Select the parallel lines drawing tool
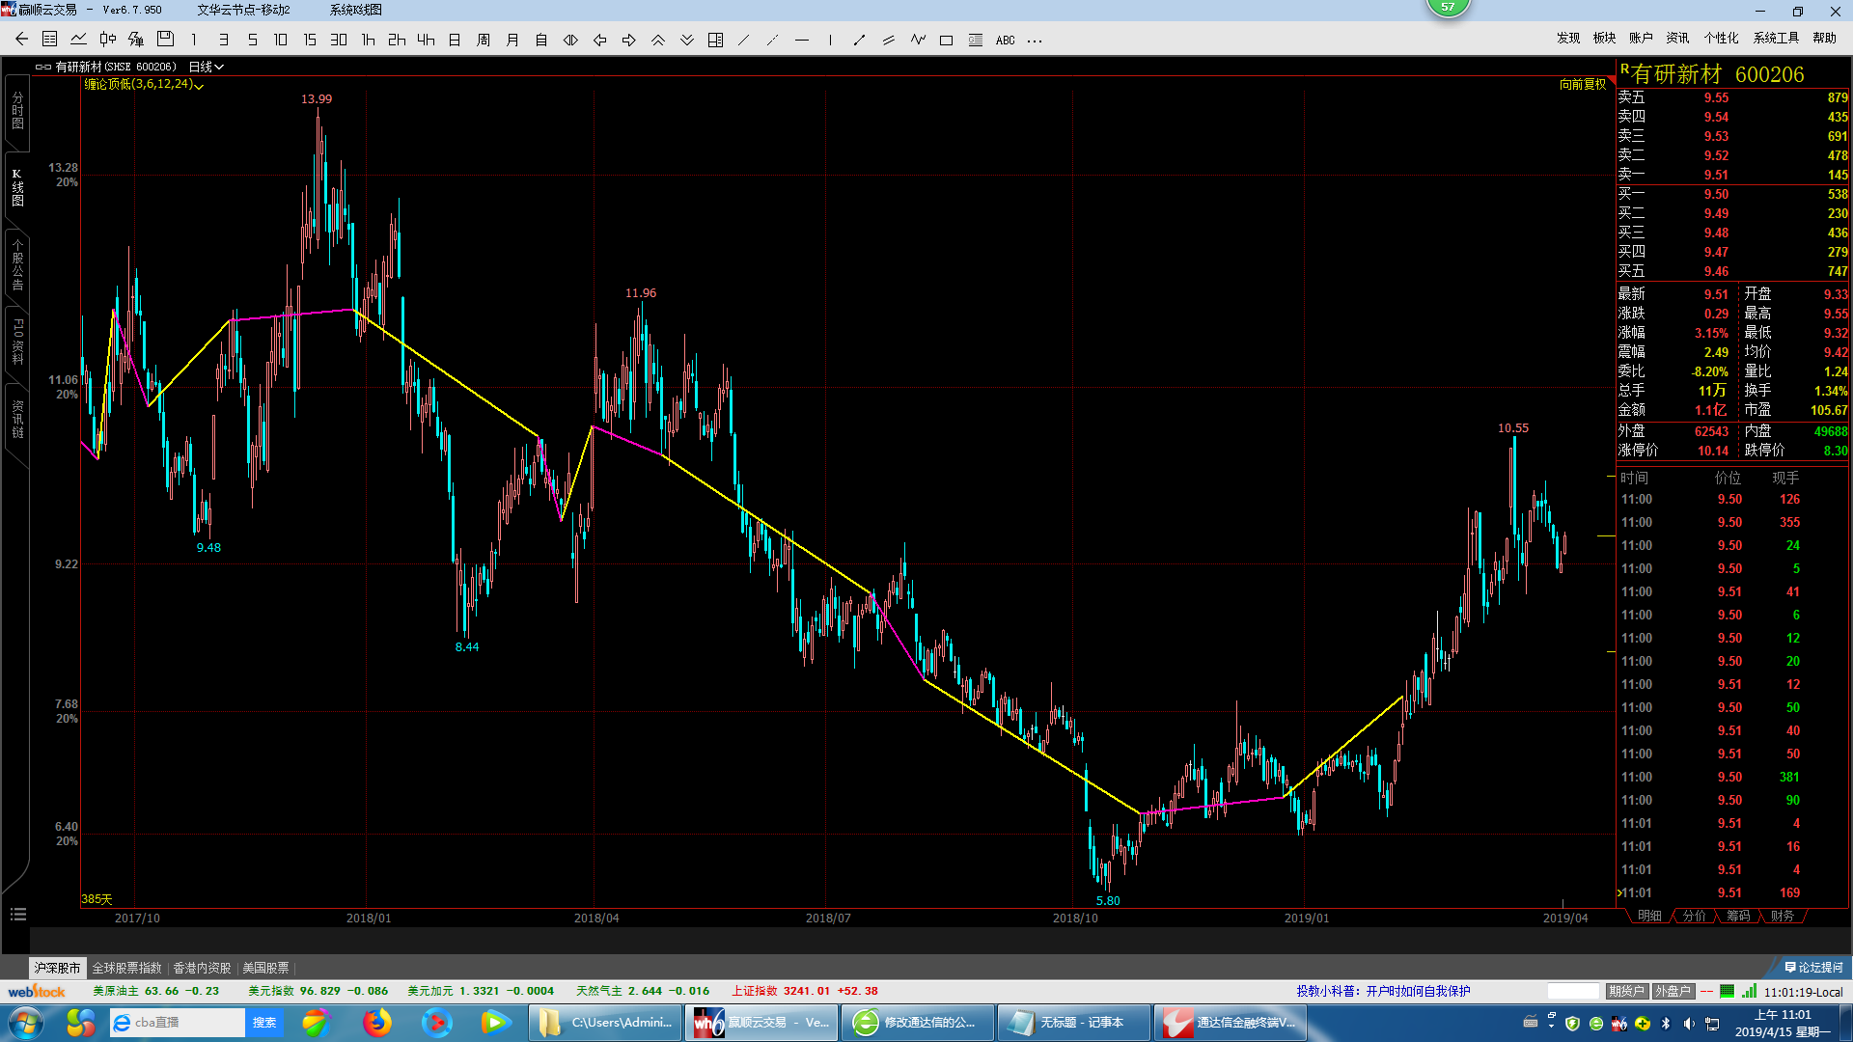Image resolution: width=1853 pixels, height=1042 pixels. pos(888,40)
